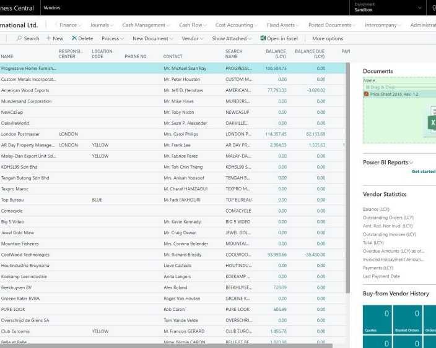Click the vertical list scrollbar

[347, 177]
